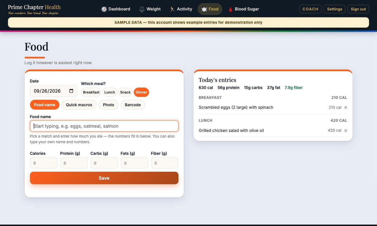Choose the Dinner meal option
This screenshot has width=377, height=226.
[x=141, y=92]
